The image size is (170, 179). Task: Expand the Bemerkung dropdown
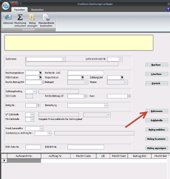(x=106, y=105)
